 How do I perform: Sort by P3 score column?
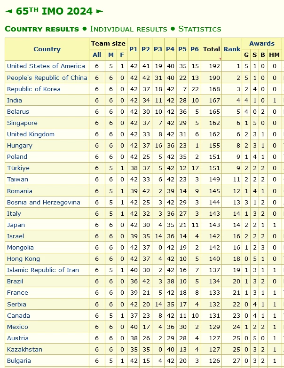pos(158,49)
